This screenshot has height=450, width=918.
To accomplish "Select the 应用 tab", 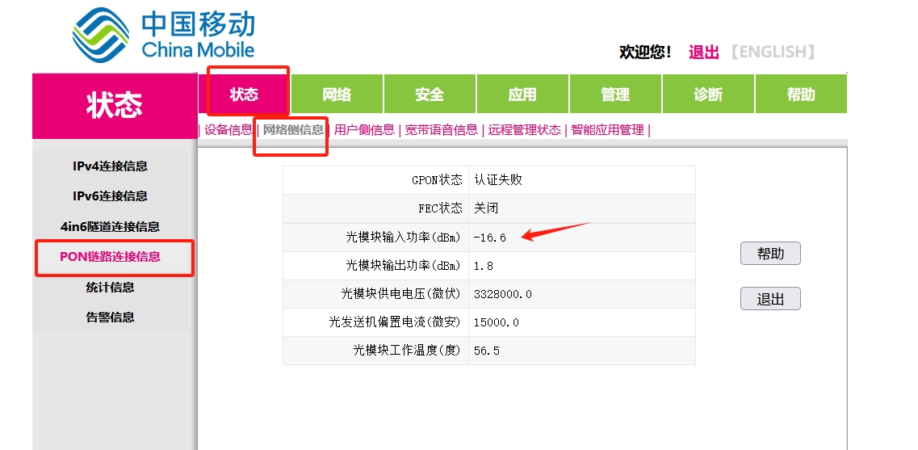I will tap(522, 95).
